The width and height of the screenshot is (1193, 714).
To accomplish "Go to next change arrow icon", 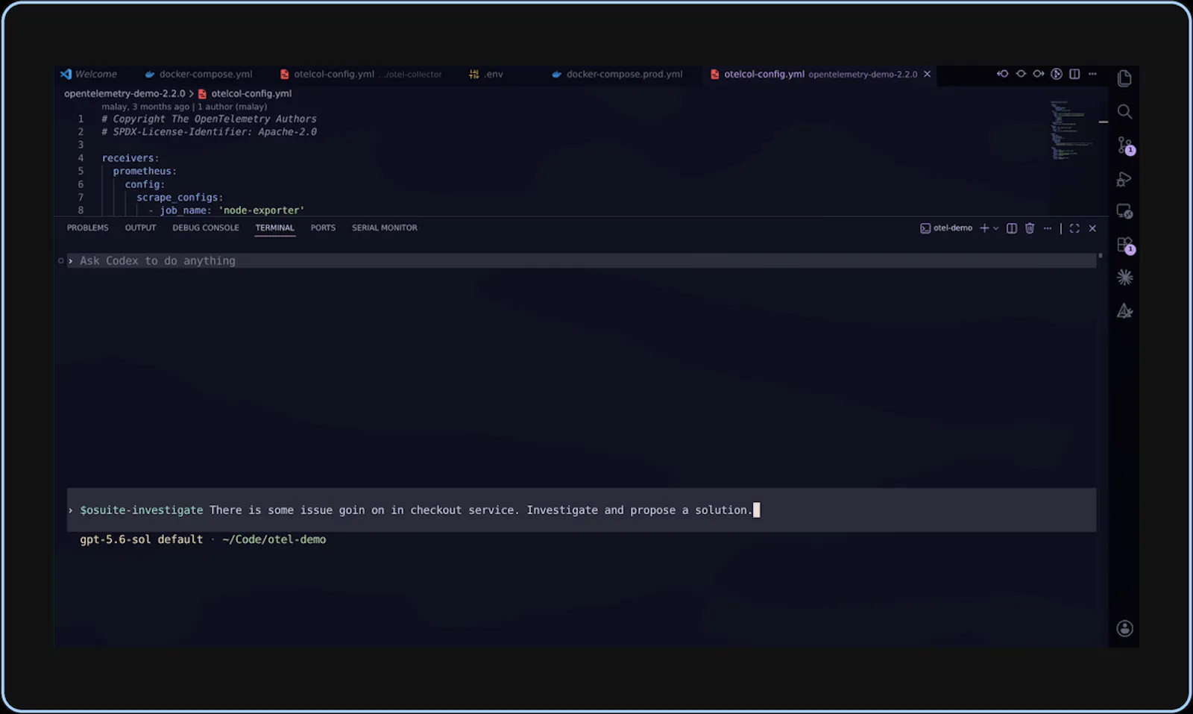I will (1038, 74).
